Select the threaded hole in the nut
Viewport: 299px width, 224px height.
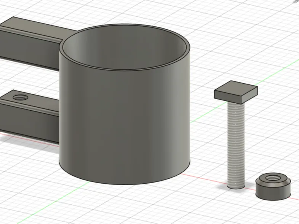[x=273, y=178]
